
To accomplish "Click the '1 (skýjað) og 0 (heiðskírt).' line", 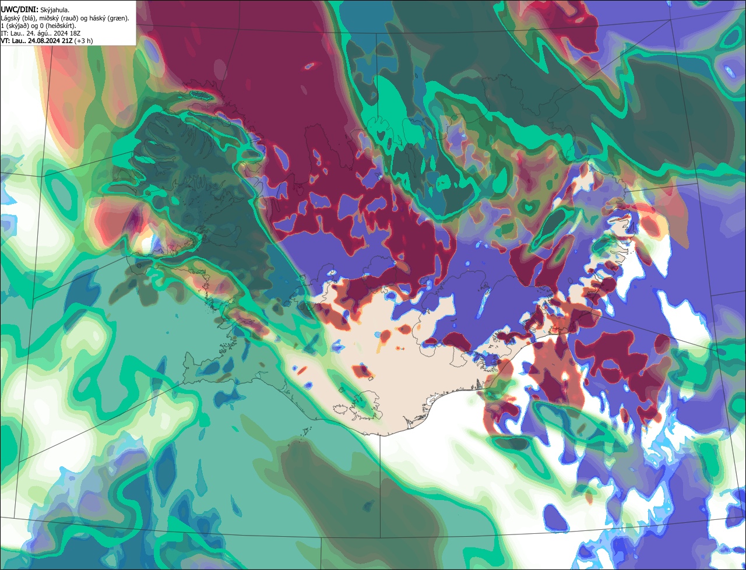I will (x=38, y=26).
